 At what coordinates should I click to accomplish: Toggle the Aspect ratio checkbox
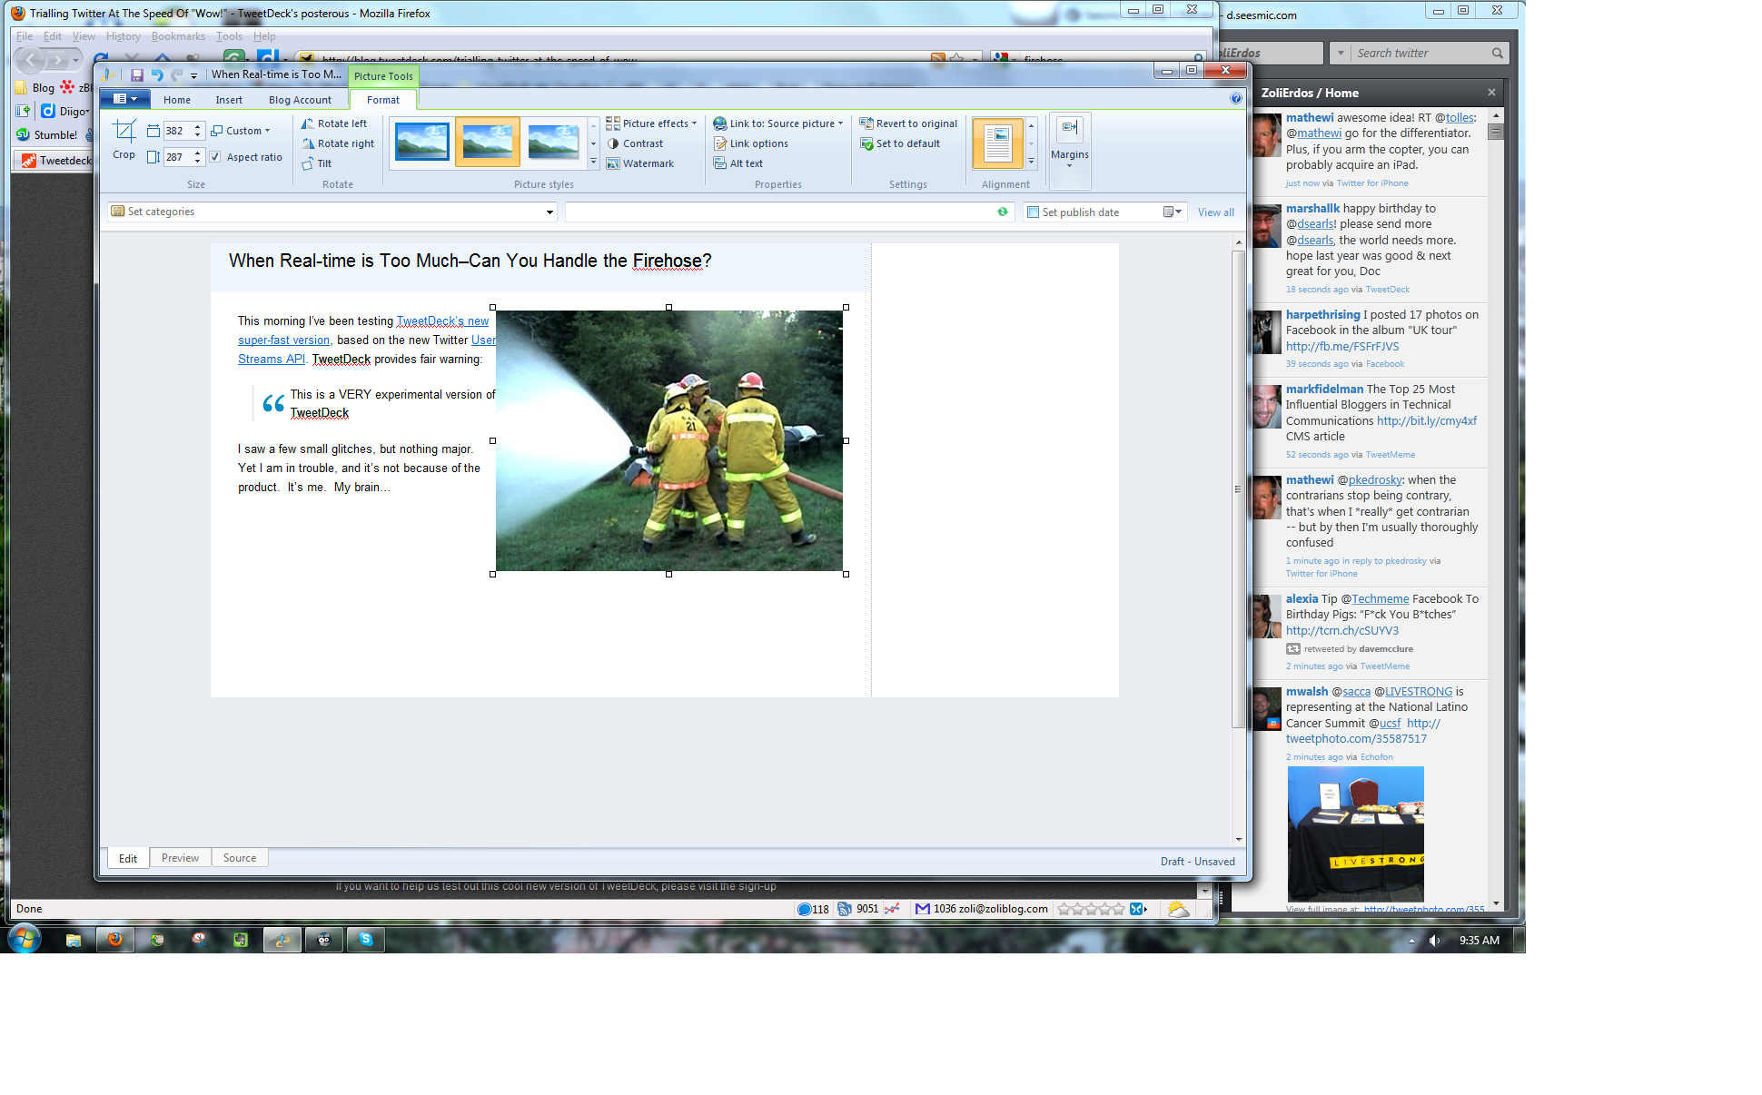(x=215, y=157)
